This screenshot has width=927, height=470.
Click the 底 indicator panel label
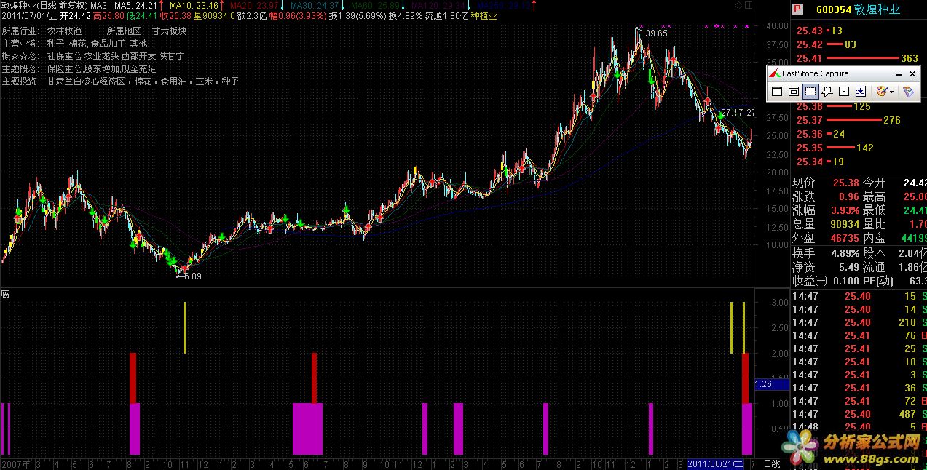pos(5,294)
